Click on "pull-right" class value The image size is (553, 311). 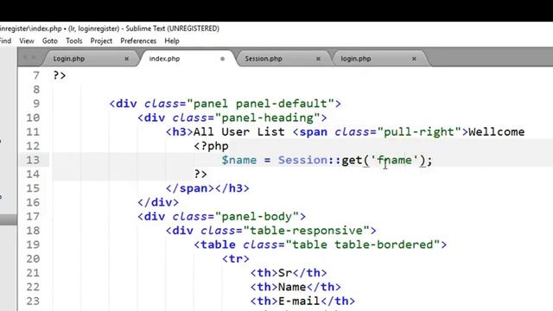[x=419, y=132]
